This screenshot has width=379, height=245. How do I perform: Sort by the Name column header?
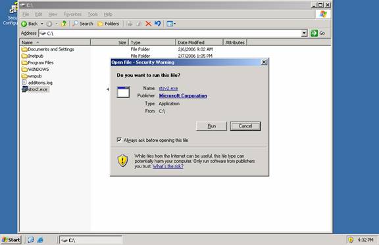click(x=55, y=43)
